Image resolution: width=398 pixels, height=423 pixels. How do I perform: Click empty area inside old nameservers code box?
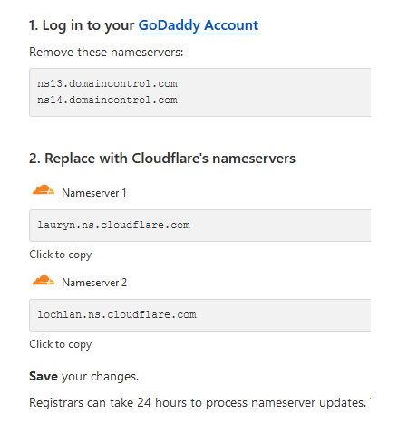272,92
